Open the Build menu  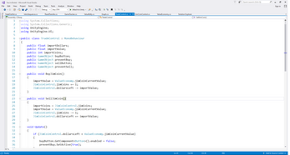[30, 6]
